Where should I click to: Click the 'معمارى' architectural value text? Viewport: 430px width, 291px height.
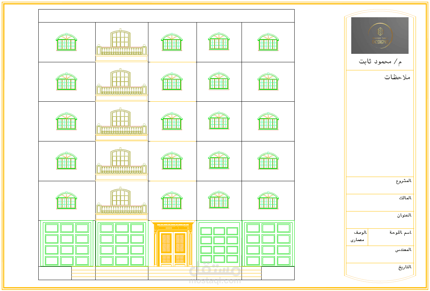coord(358,240)
